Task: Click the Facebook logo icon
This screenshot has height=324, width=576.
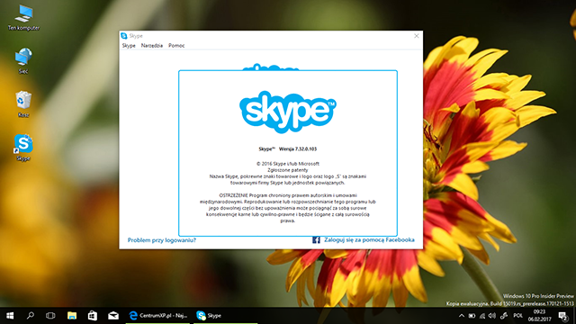Action: (316, 240)
